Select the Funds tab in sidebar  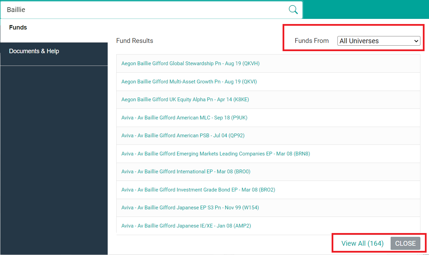coord(18,27)
